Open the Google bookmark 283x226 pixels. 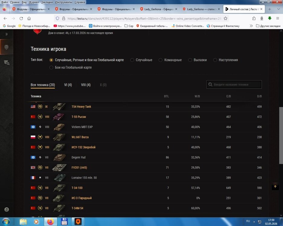click(x=9, y=26)
